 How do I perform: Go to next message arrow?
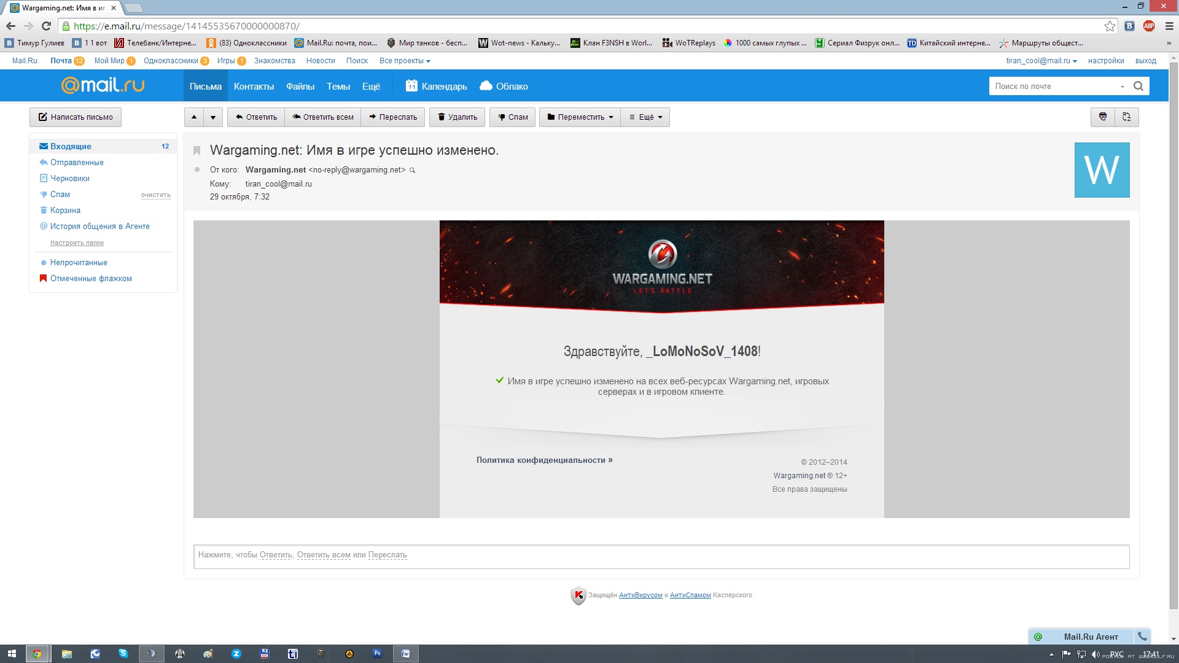point(213,117)
